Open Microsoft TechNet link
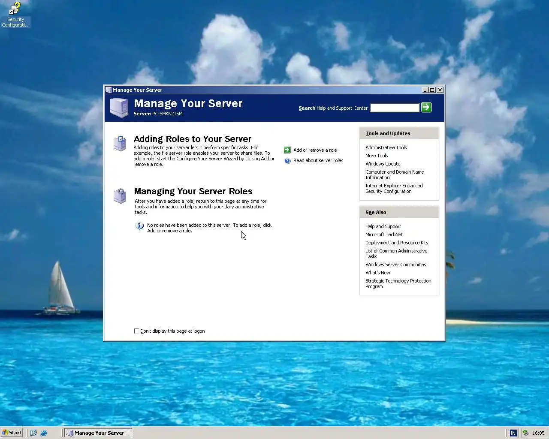This screenshot has width=549, height=439. tap(384, 235)
